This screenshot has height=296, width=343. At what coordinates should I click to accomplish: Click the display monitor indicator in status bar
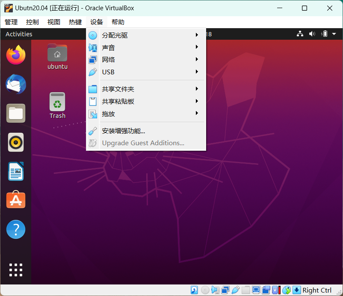click(256, 290)
